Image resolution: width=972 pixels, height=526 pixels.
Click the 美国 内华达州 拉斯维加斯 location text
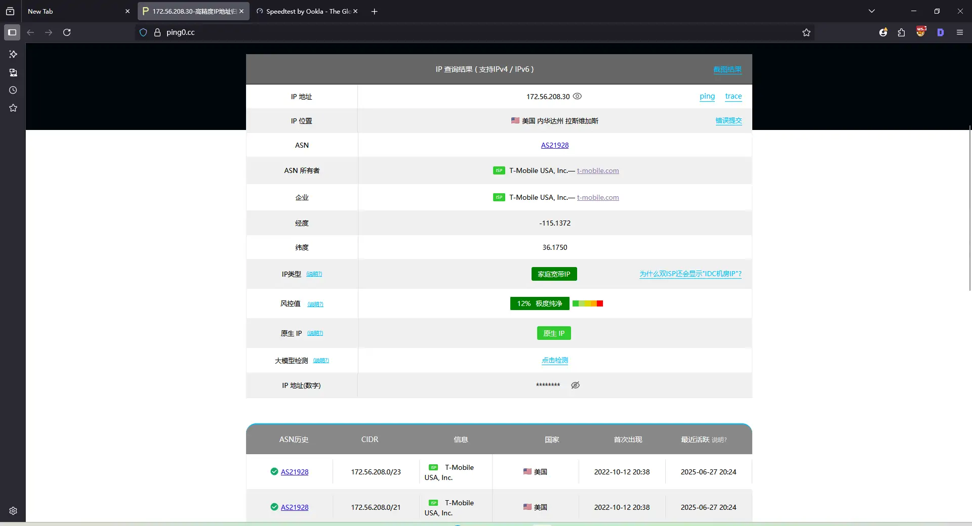coord(560,121)
